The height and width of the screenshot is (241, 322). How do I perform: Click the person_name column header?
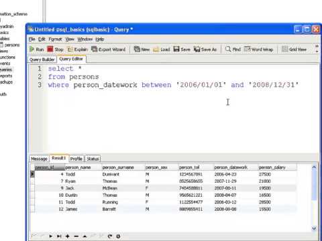[83, 167]
